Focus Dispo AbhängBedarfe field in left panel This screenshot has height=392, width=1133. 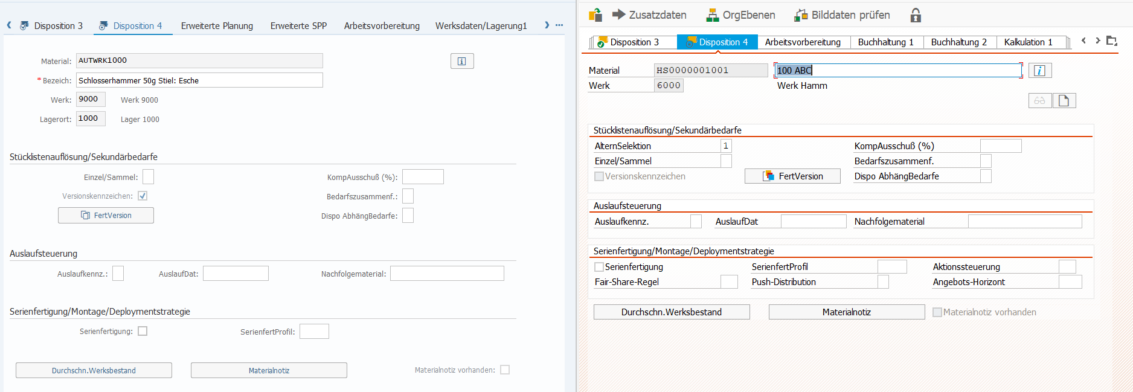coord(408,216)
